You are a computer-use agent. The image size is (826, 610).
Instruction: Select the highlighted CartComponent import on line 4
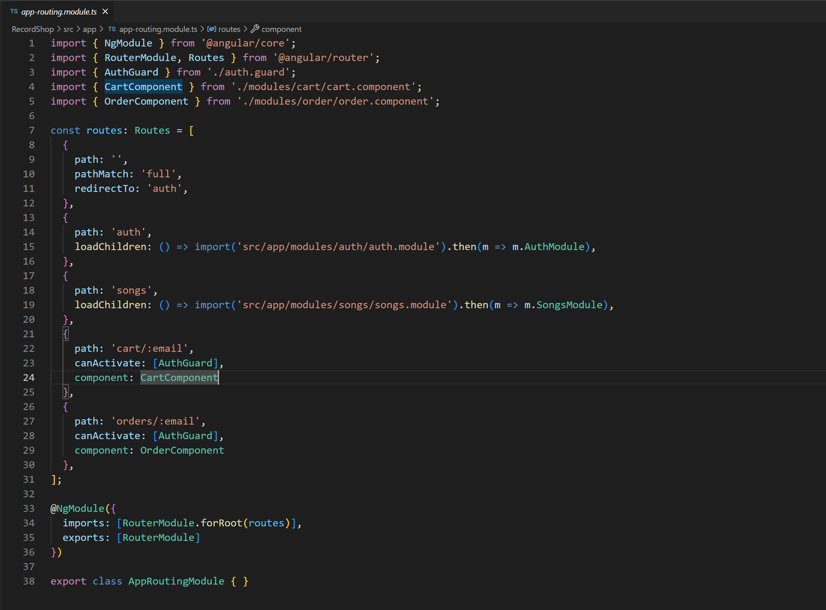(143, 86)
